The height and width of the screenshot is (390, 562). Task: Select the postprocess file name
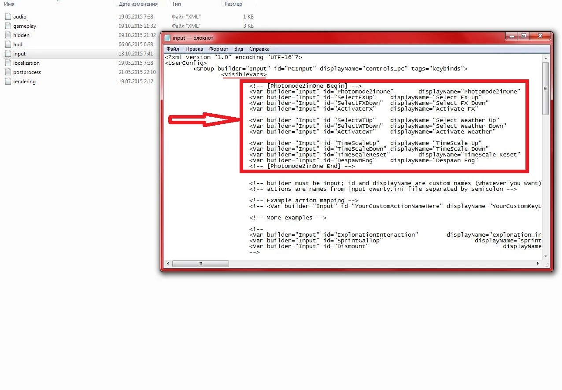click(27, 72)
